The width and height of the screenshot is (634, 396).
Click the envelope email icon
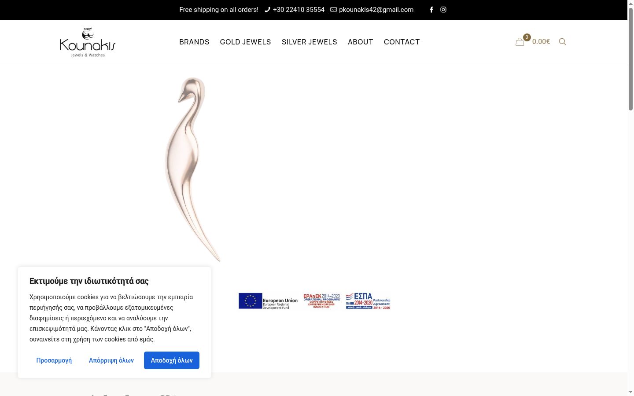point(334,10)
